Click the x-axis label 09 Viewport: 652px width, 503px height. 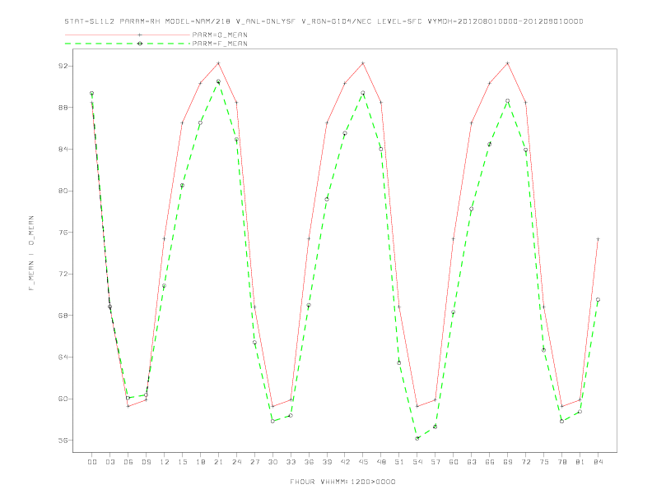146,462
